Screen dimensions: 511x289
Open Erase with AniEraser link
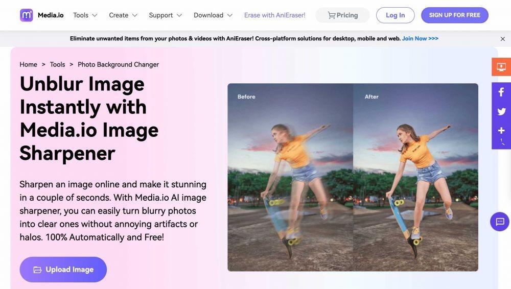[275, 15]
